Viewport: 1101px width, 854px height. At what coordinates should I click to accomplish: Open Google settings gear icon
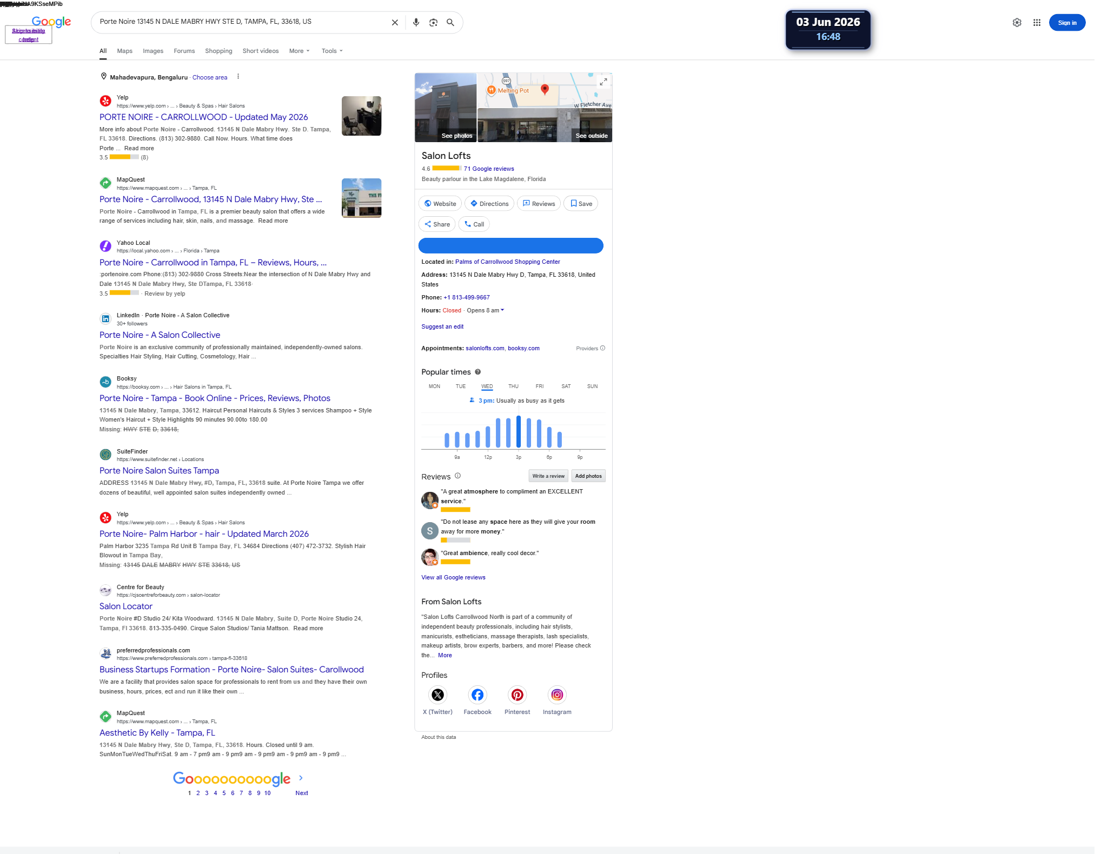[x=1017, y=23]
